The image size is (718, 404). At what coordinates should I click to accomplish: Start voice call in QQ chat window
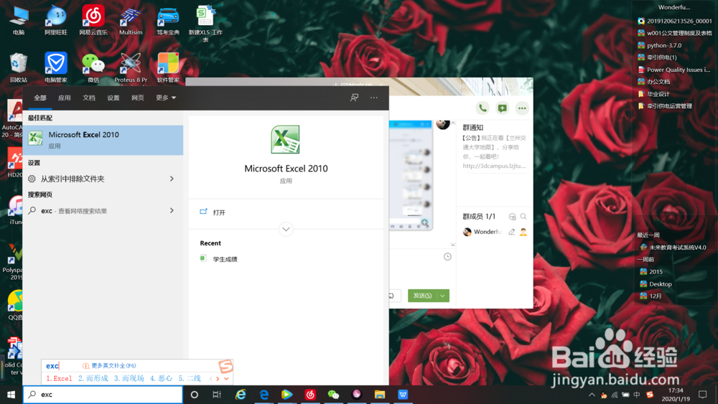[x=482, y=108]
